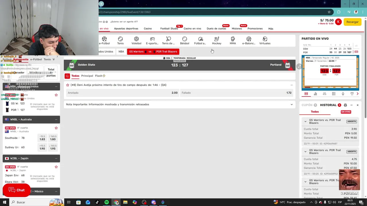Switch to Flash markets tab
The image size is (367, 206).
(x=100, y=76)
